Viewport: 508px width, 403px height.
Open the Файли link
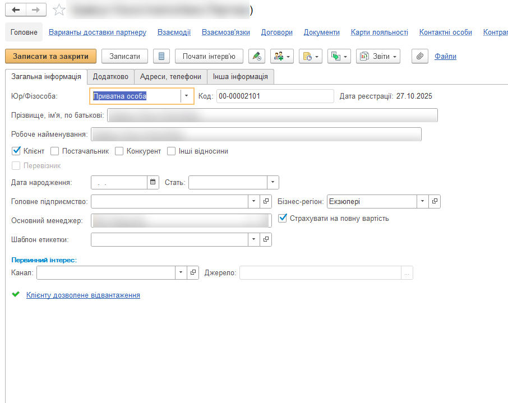[x=445, y=57]
